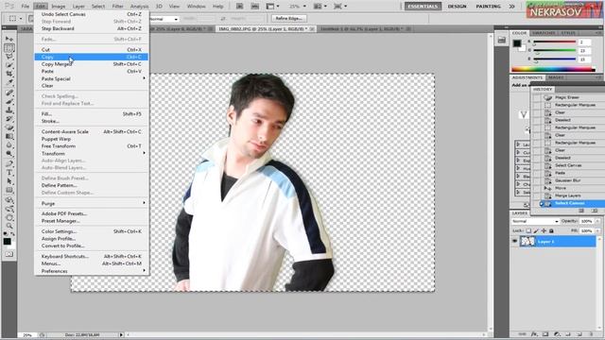
Task: Choose Fill in the Edit menu
Action: [91, 114]
